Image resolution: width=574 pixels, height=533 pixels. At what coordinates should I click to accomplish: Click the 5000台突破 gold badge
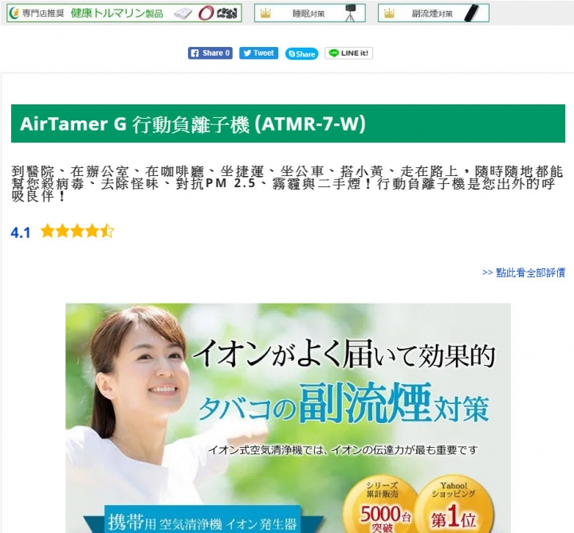coord(381,505)
